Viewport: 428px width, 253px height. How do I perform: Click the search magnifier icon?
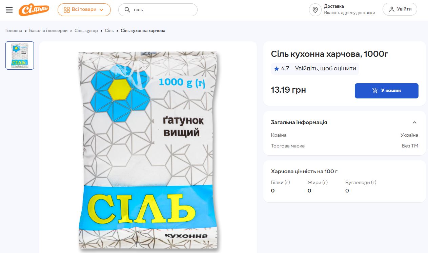click(x=127, y=10)
